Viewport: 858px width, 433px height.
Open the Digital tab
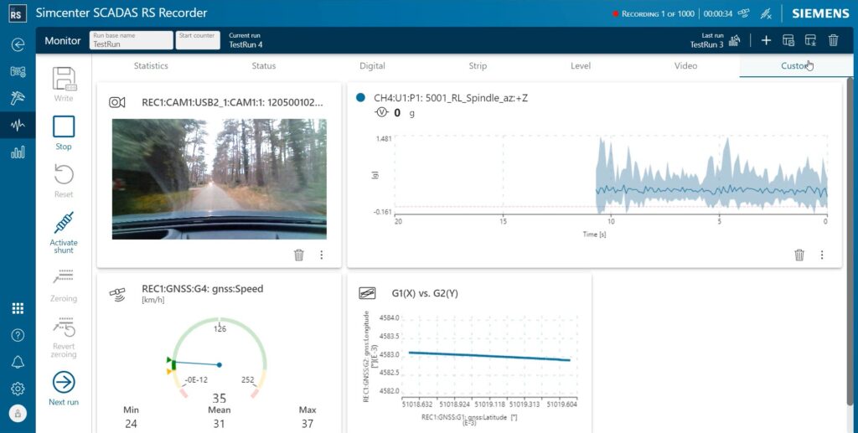tap(372, 66)
